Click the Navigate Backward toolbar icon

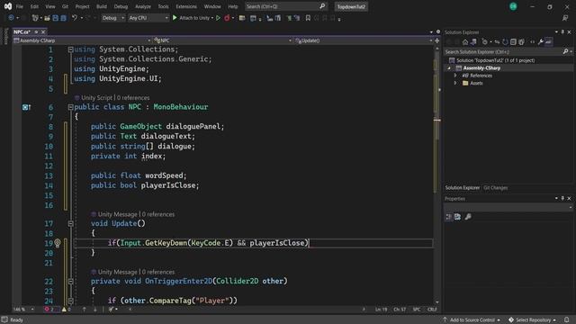[11, 18]
